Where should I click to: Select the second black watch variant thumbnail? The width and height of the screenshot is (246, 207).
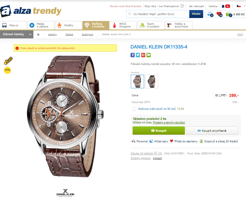point(152,82)
